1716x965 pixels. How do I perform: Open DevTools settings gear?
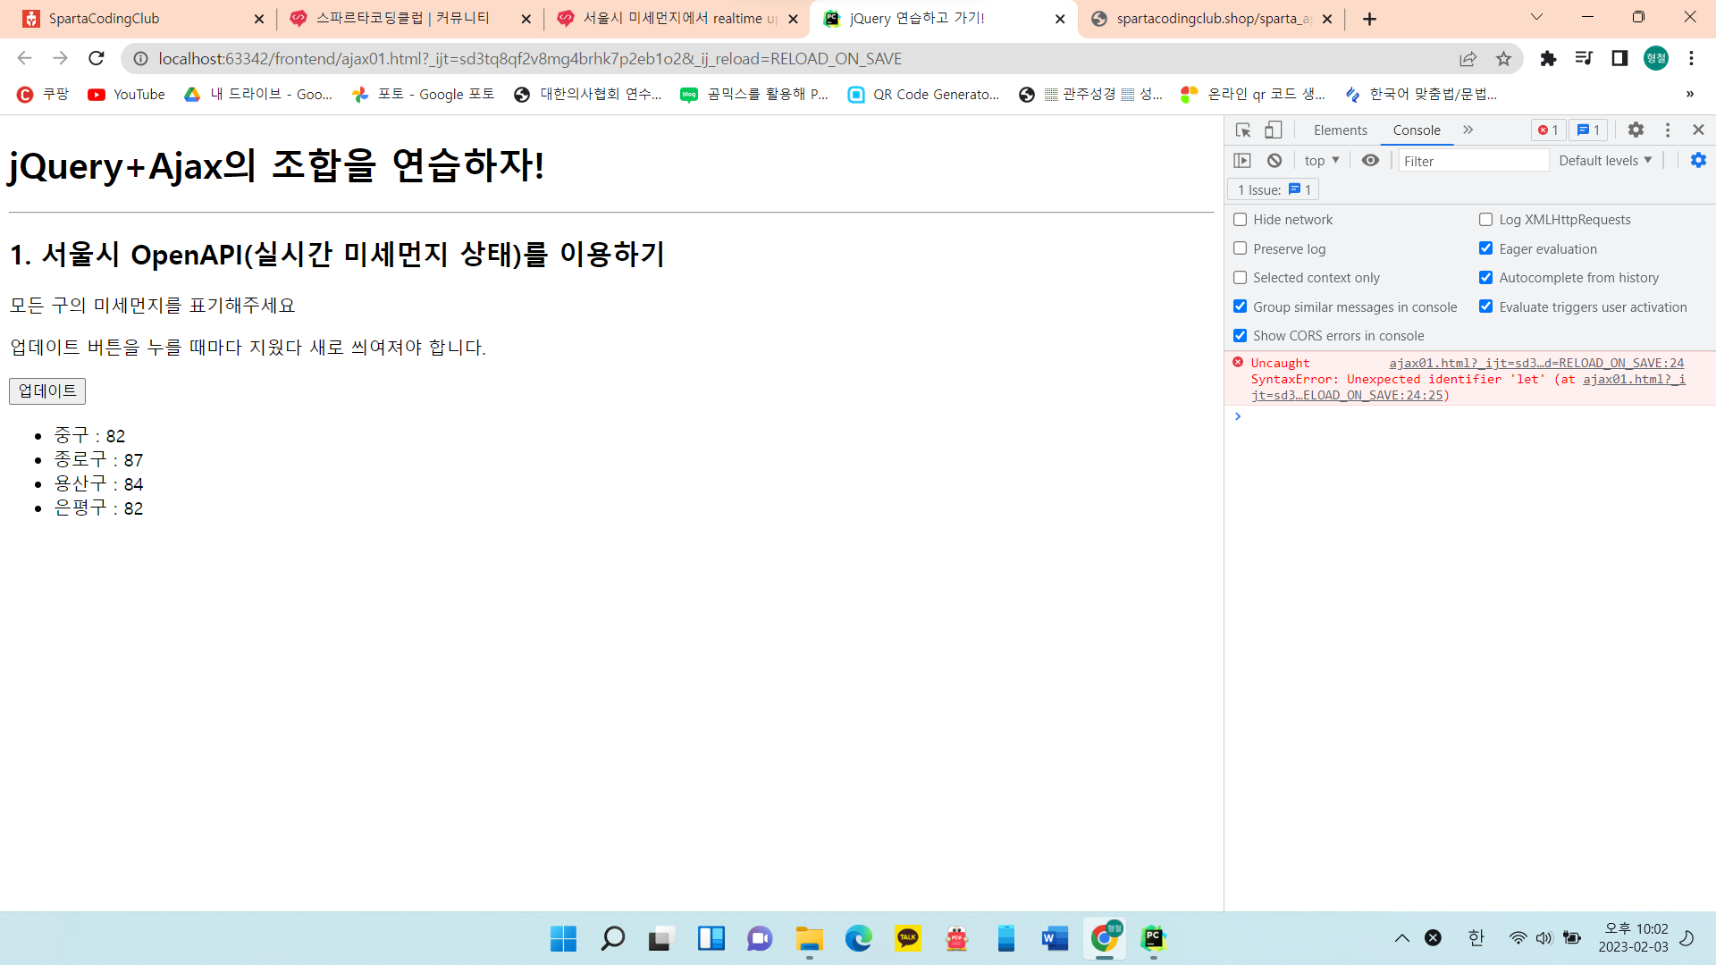(x=1636, y=130)
